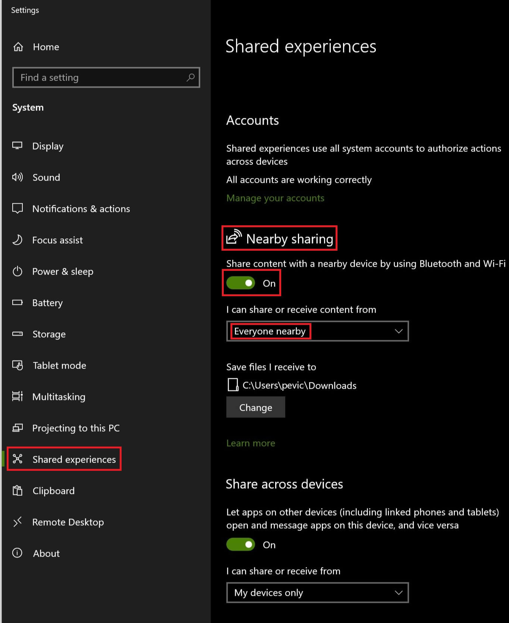The image size is (509, 623).
Task: Click the Change folder button
Action: click(x=256, y=407)
